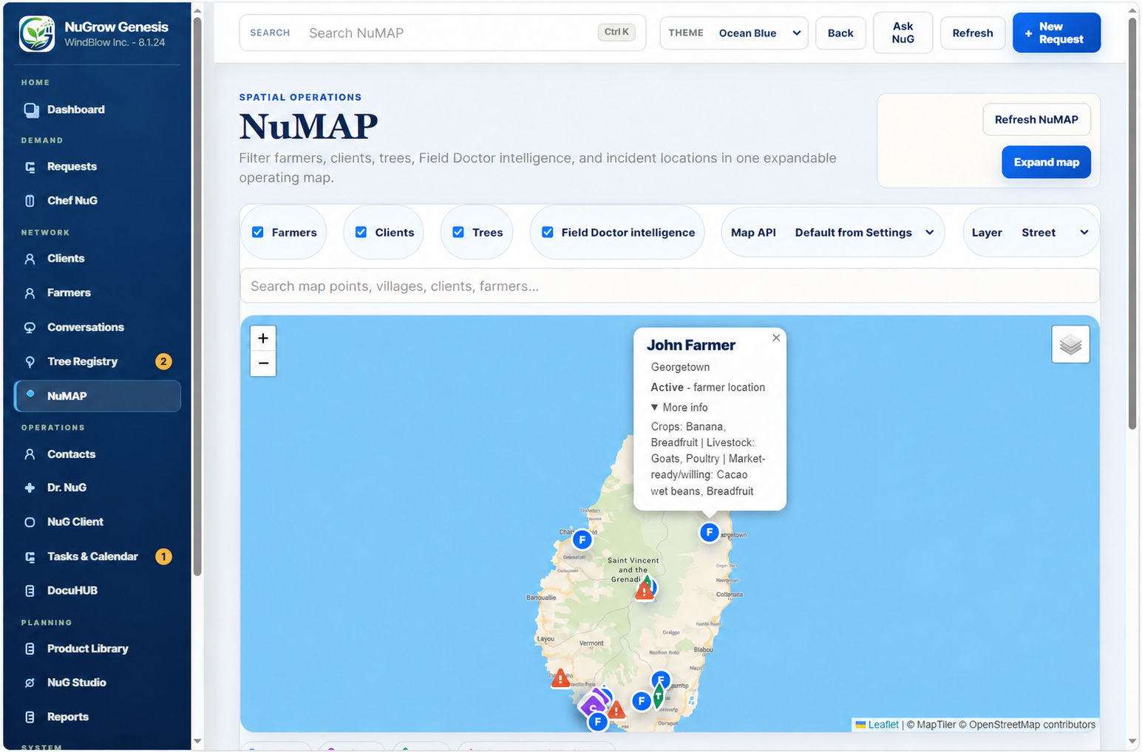Click the Farmers sidebar person icon

(x=30, y=293)
